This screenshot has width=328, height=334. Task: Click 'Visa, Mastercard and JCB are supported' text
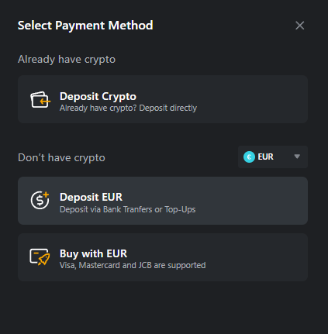tap(133, 265)
